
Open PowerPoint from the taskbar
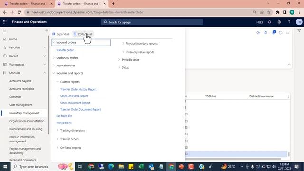pos(181,167)
